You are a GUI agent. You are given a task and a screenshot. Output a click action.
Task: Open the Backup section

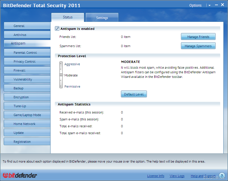27,88
